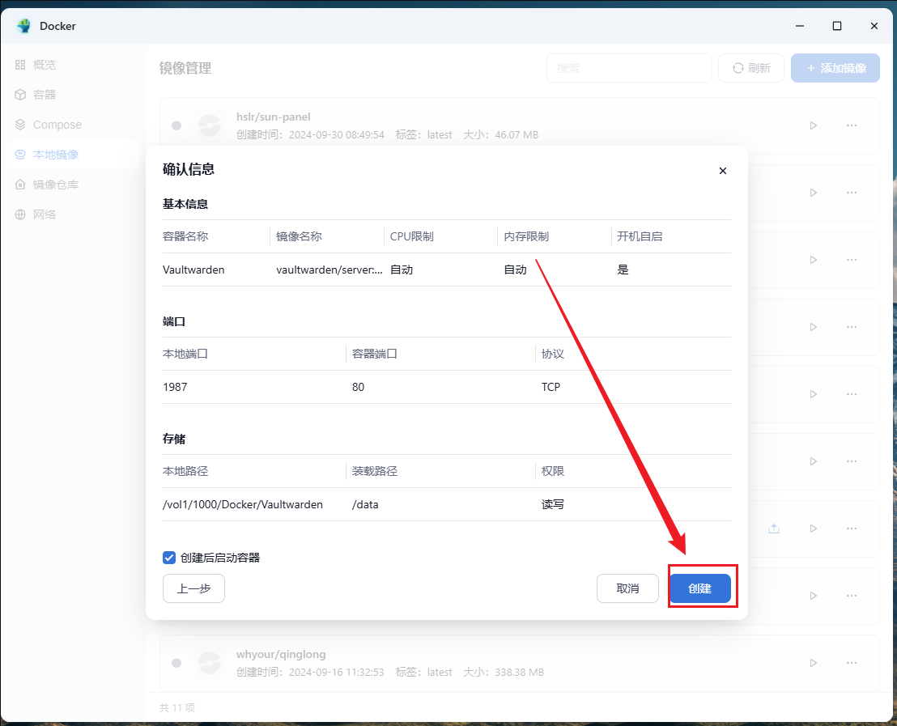Open more options for hslr/sun-panel image

tap(852, 125)
